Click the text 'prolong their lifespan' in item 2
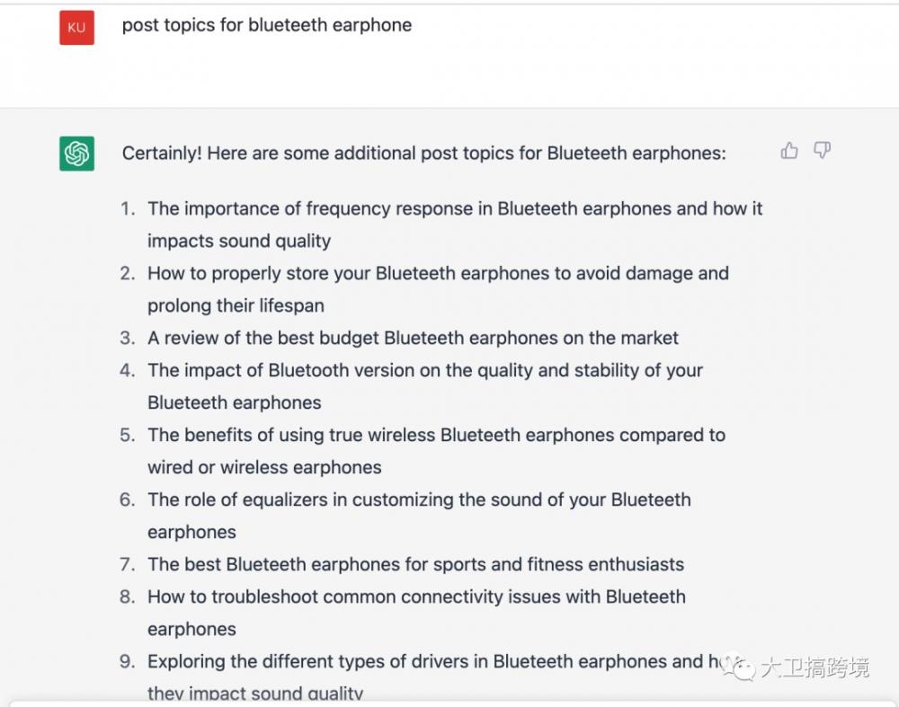Screen dimensions: 899x707 tap(236, 306)
